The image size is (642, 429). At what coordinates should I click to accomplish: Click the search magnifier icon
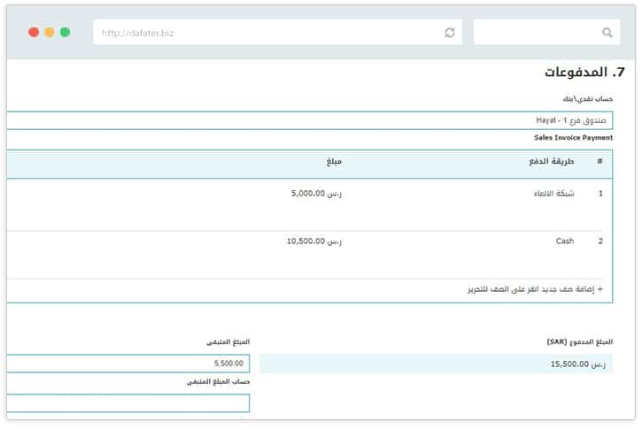pos(607,33)
